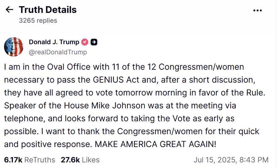Open the three-dot more options menu
280x167 pixels.
coord(258,10)
